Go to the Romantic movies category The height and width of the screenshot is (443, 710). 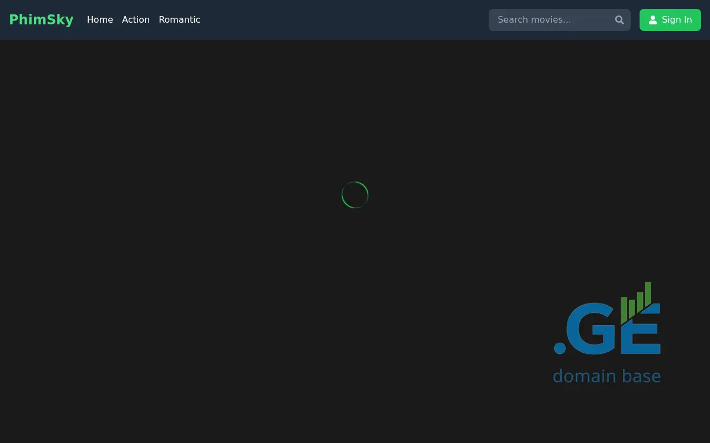[179, 20]
